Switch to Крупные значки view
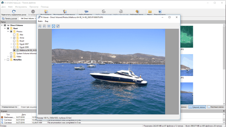Viewport: 226px width, 127px height. 216,107
